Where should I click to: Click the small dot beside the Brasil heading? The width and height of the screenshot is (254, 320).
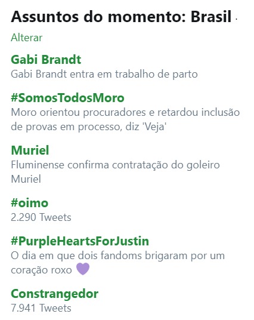(236, 19)
